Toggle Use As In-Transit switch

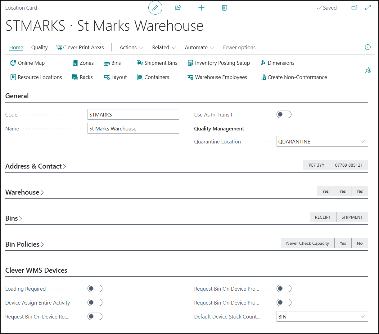click(284, 115)
